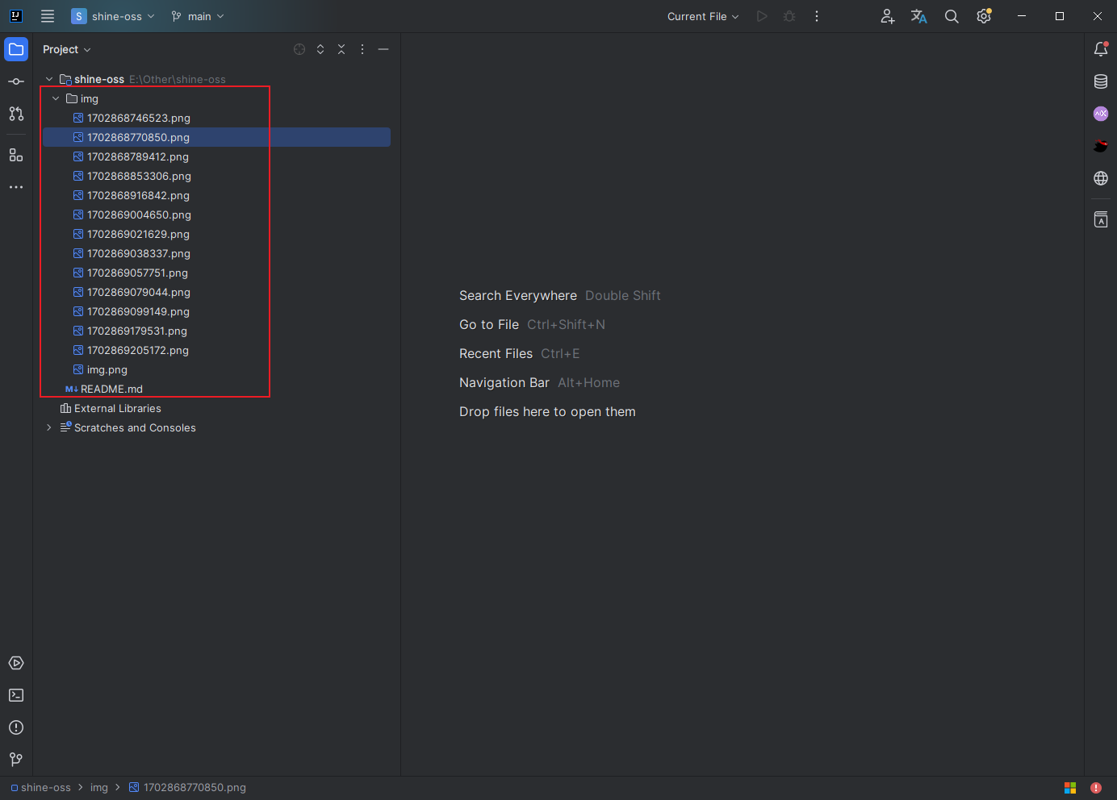Click the colorful squares status bar icon
This screenshot has width=1117, height=800.
point(1070,788)
